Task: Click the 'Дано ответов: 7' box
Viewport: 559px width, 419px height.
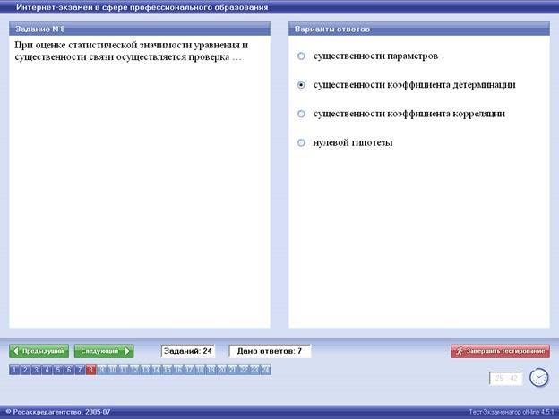Action: (270, 351)
